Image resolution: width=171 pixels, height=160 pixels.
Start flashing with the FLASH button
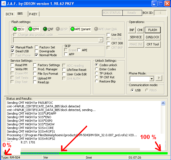tap(153, 30)
